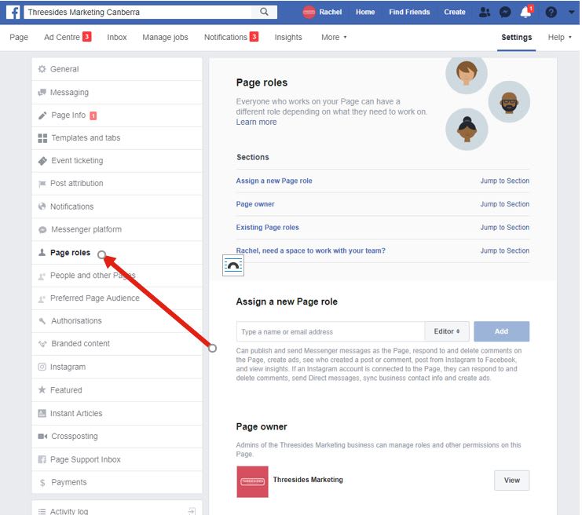Open the Branded content settings item
The image size is (582, 519).
117,345
